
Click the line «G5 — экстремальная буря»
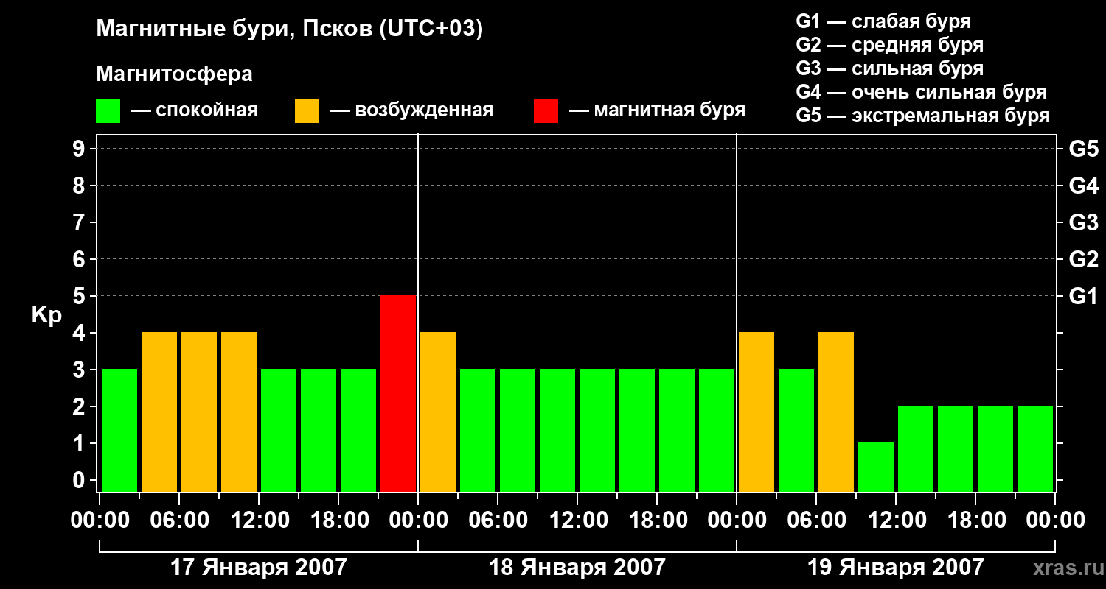pyautogui.click(x=923, y=116)
